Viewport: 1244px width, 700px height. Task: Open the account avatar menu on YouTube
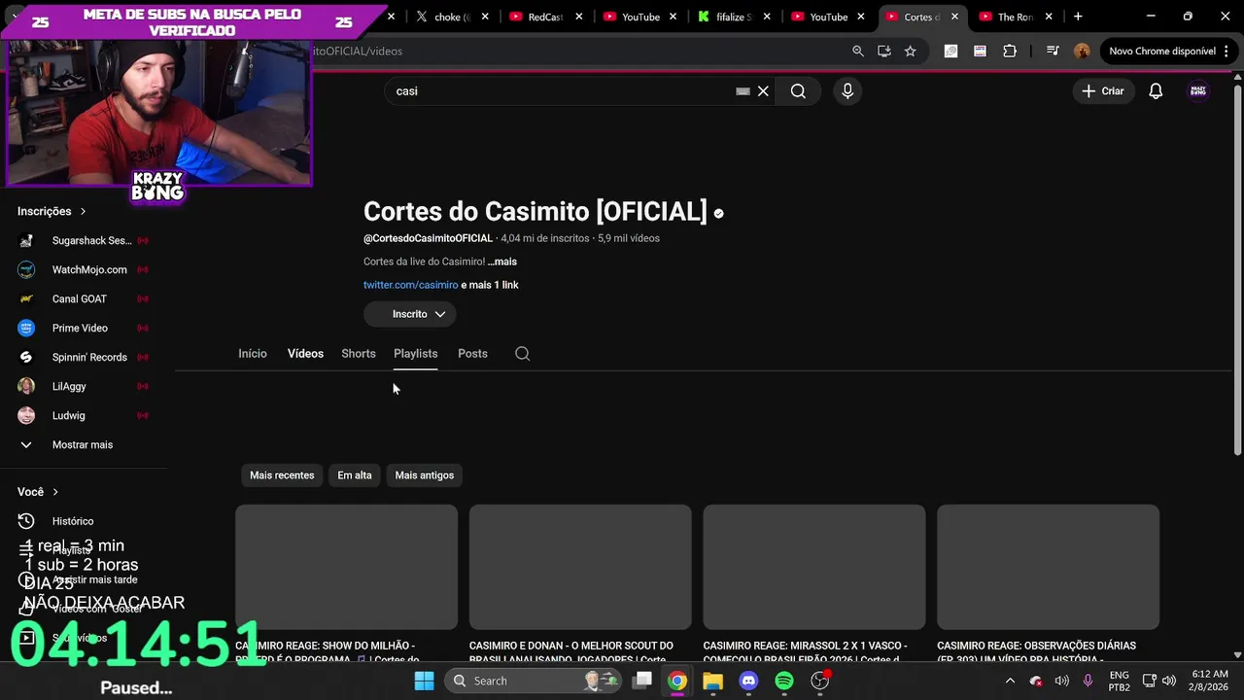coord(1198,90)
